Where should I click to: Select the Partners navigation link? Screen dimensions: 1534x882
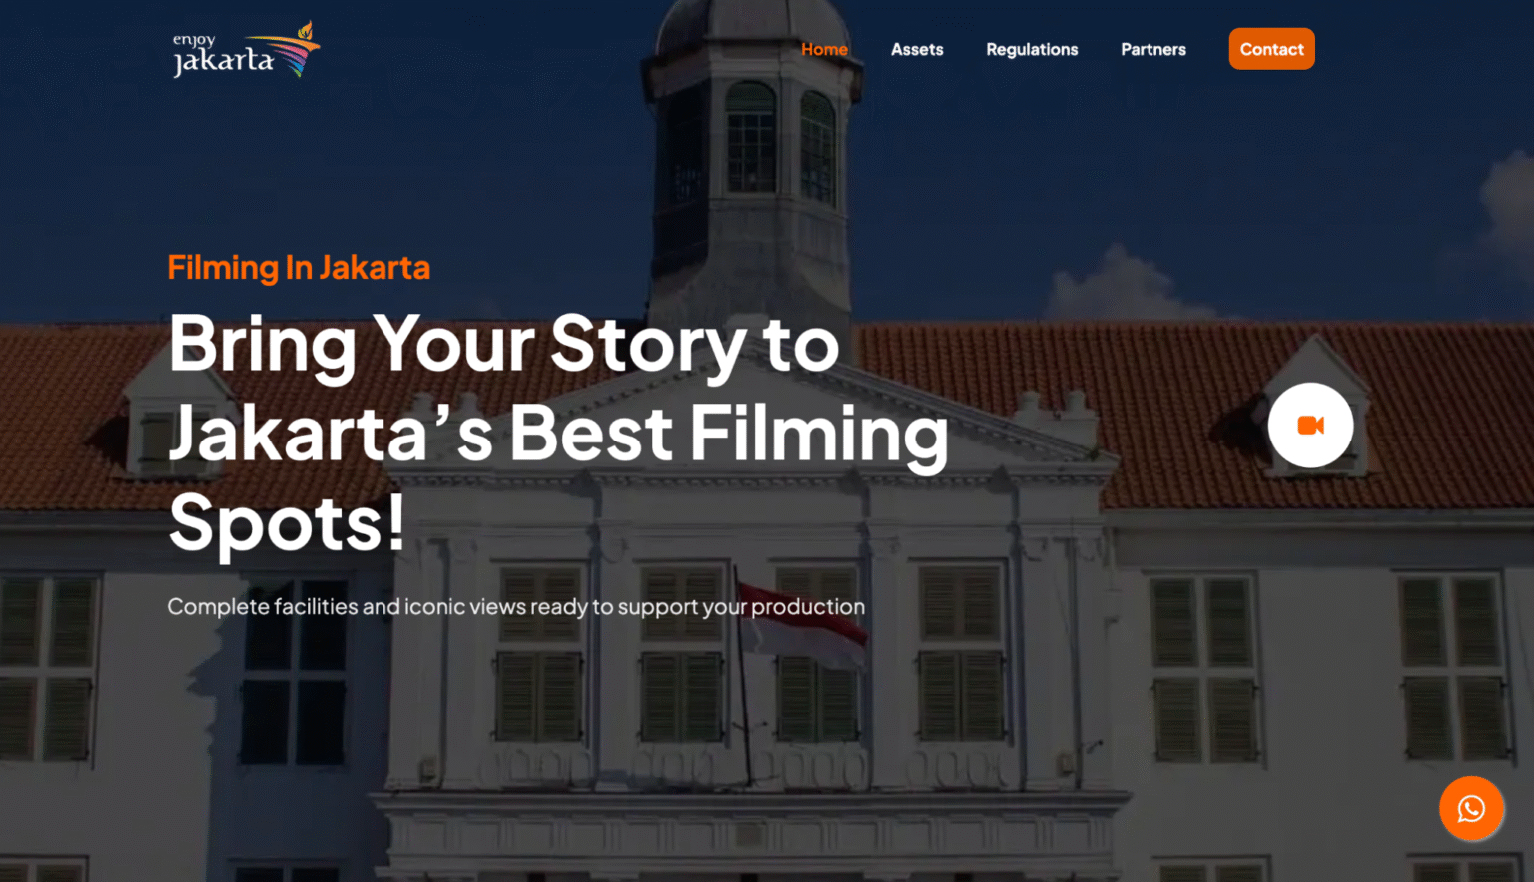click(1152, 49)
